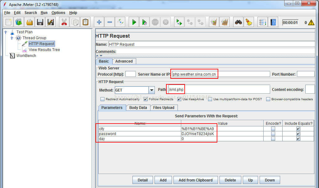Collapse all with the minus icon
This screenshot has height=188, width=319.
point(110,22)
